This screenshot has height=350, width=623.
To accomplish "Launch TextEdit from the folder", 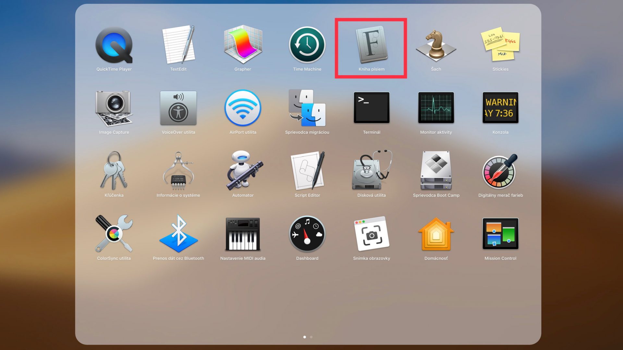I will [x=178, y=44].
